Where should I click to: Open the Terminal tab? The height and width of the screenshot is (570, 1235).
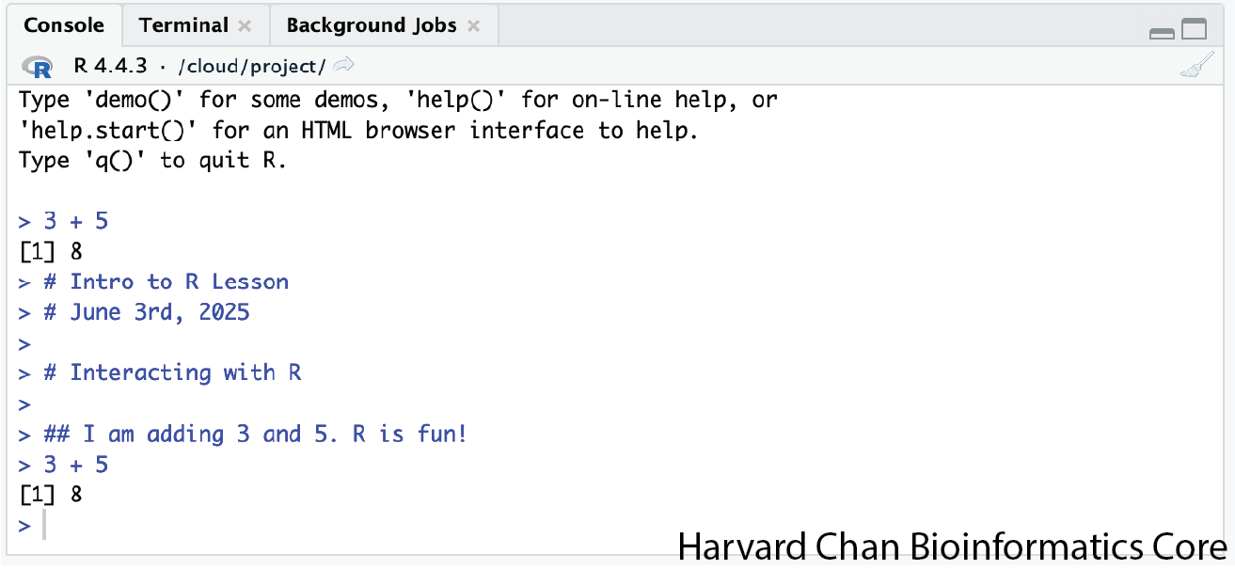[x=183, y=25]
